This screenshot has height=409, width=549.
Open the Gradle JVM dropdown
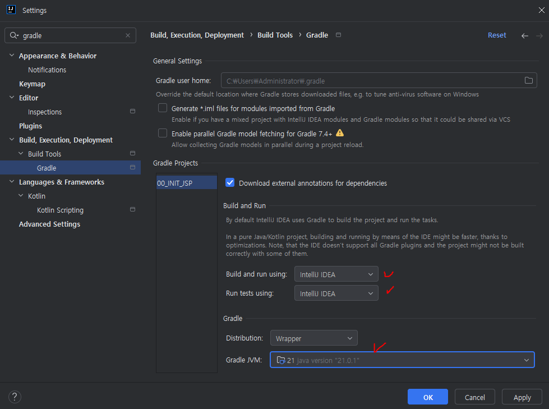pyautogui.click(x=402, y=360)
